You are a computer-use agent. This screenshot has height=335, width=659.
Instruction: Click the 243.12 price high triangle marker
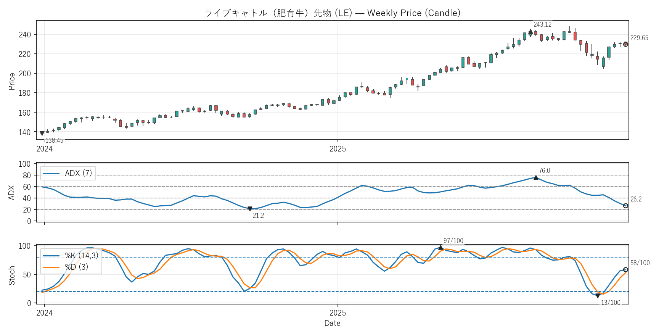(x=530, y=32)
